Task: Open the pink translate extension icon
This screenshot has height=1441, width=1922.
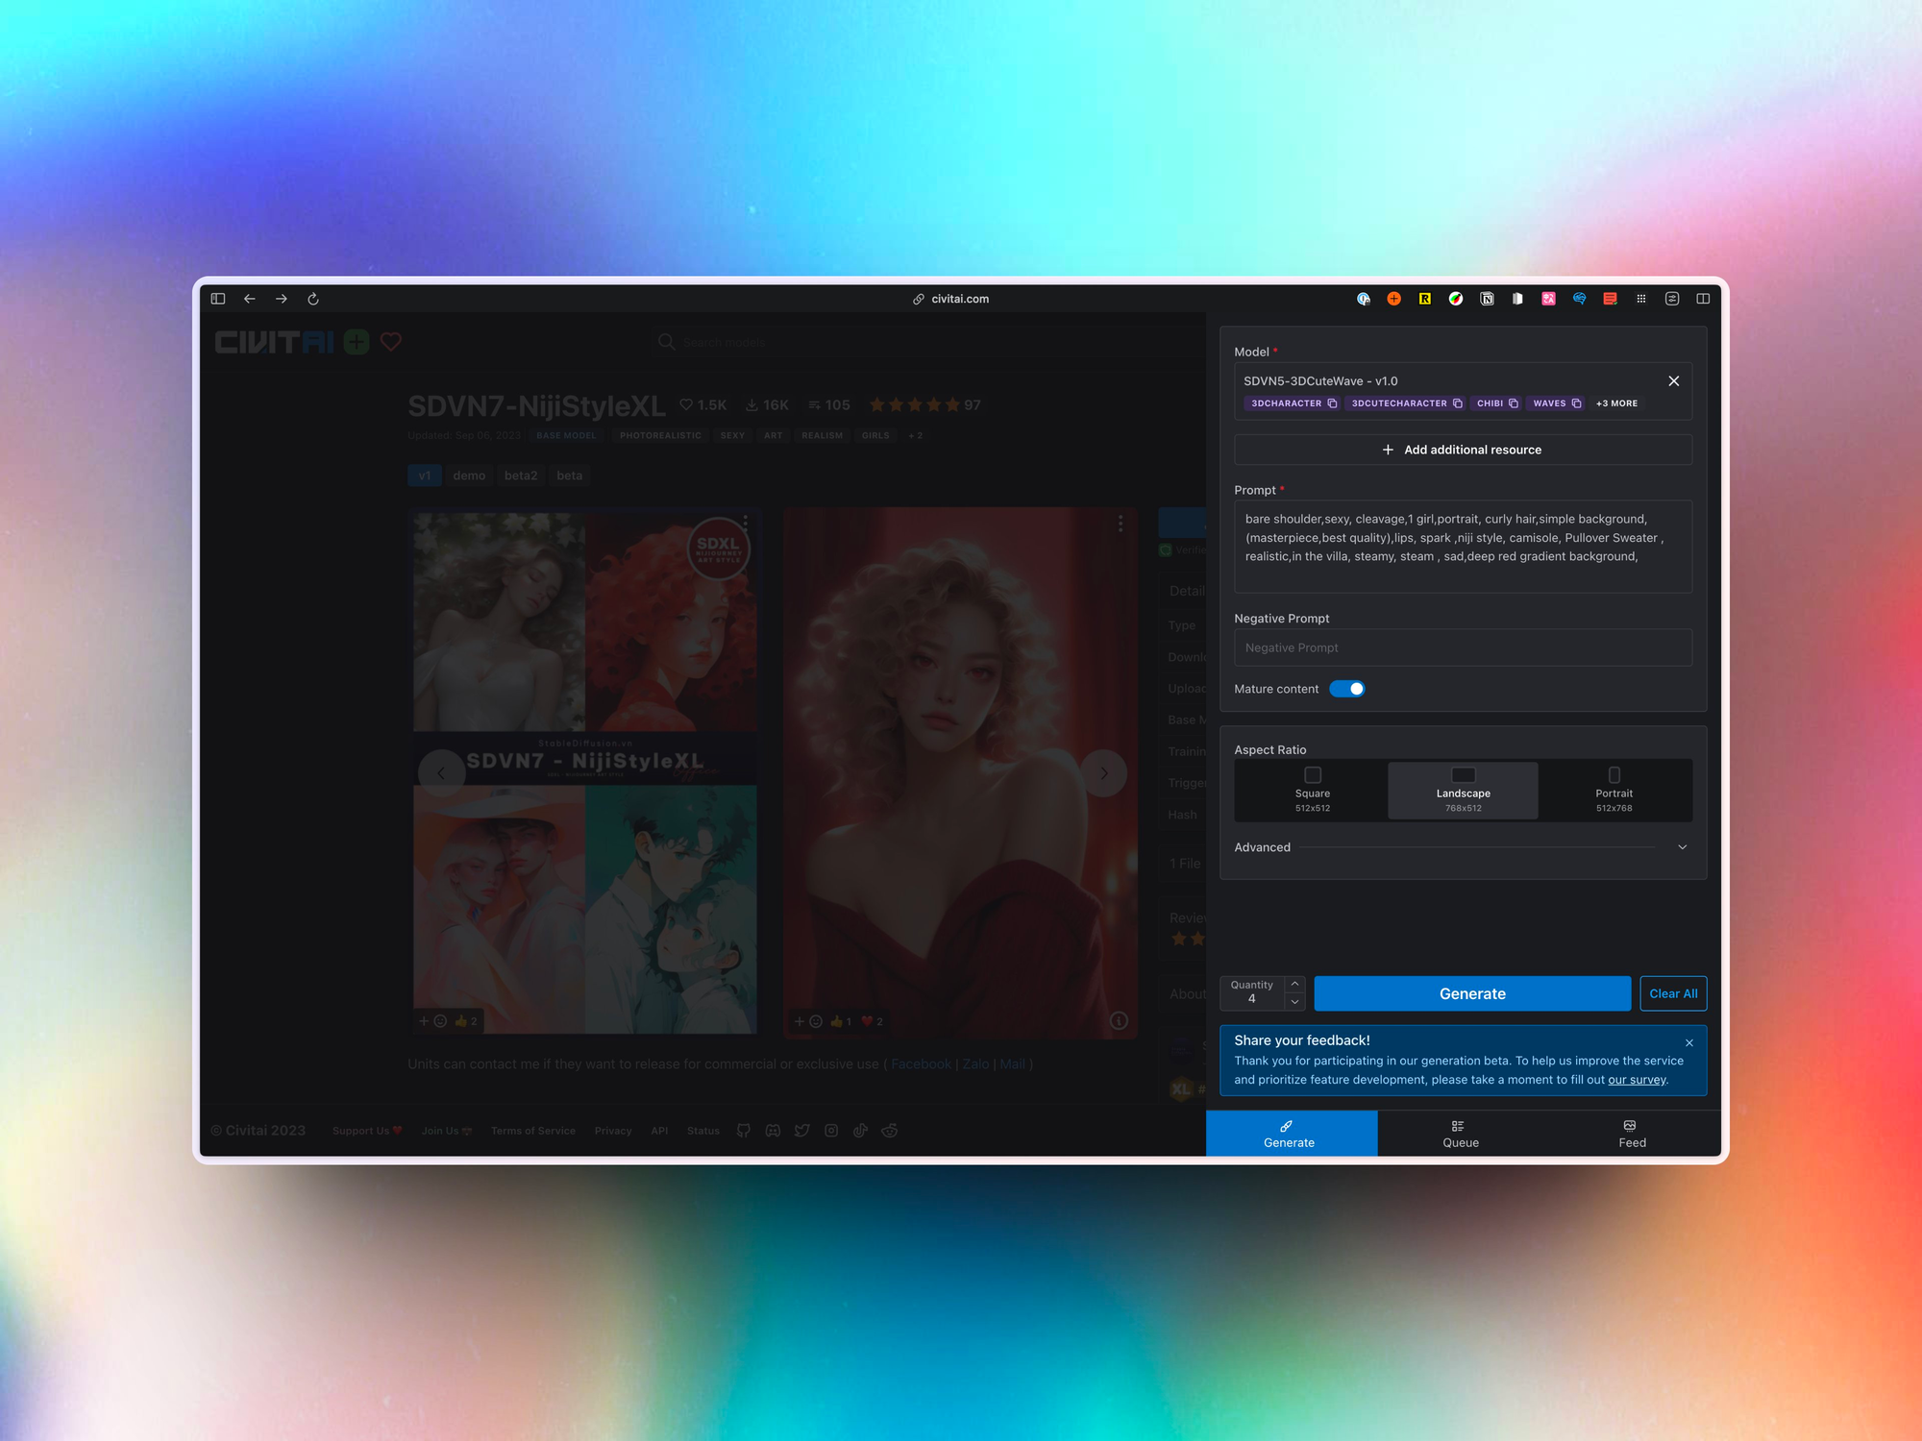Action: click(x=1548, y=299)
